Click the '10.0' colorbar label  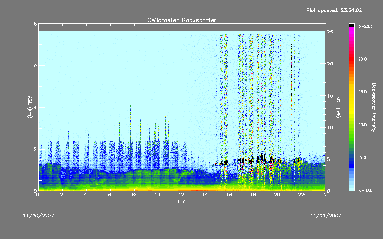coord(362,124)
